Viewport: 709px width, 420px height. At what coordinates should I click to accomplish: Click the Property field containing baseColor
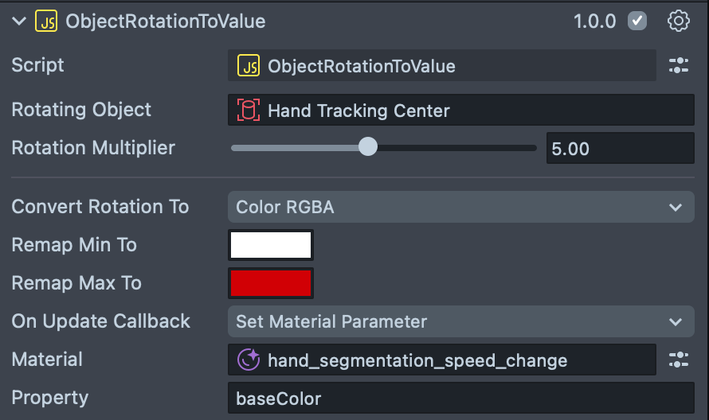460,399
